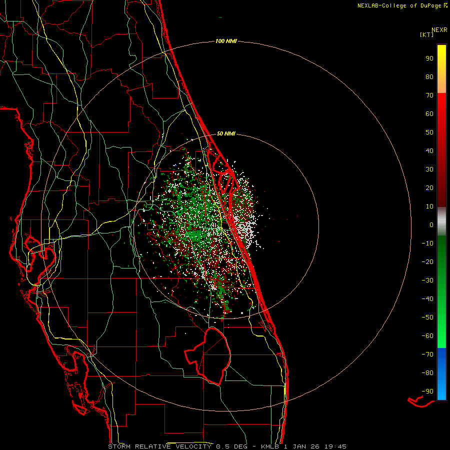Click the 70 value on the velocity scale
Image resolution: width=450 pixels, height=450 pixels.
pos(429,95)
